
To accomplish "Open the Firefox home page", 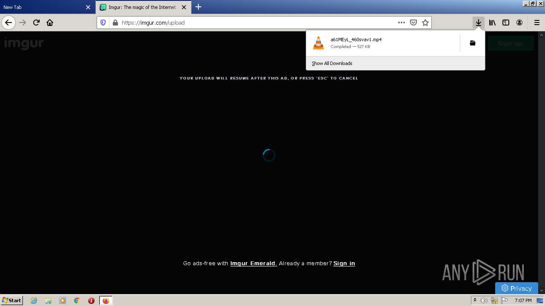I will tap(50, 23).
